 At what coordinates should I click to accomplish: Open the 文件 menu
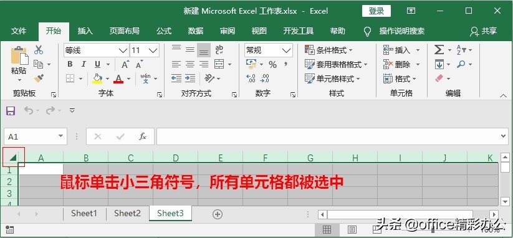pyautogui.click(x=19, y=31)
